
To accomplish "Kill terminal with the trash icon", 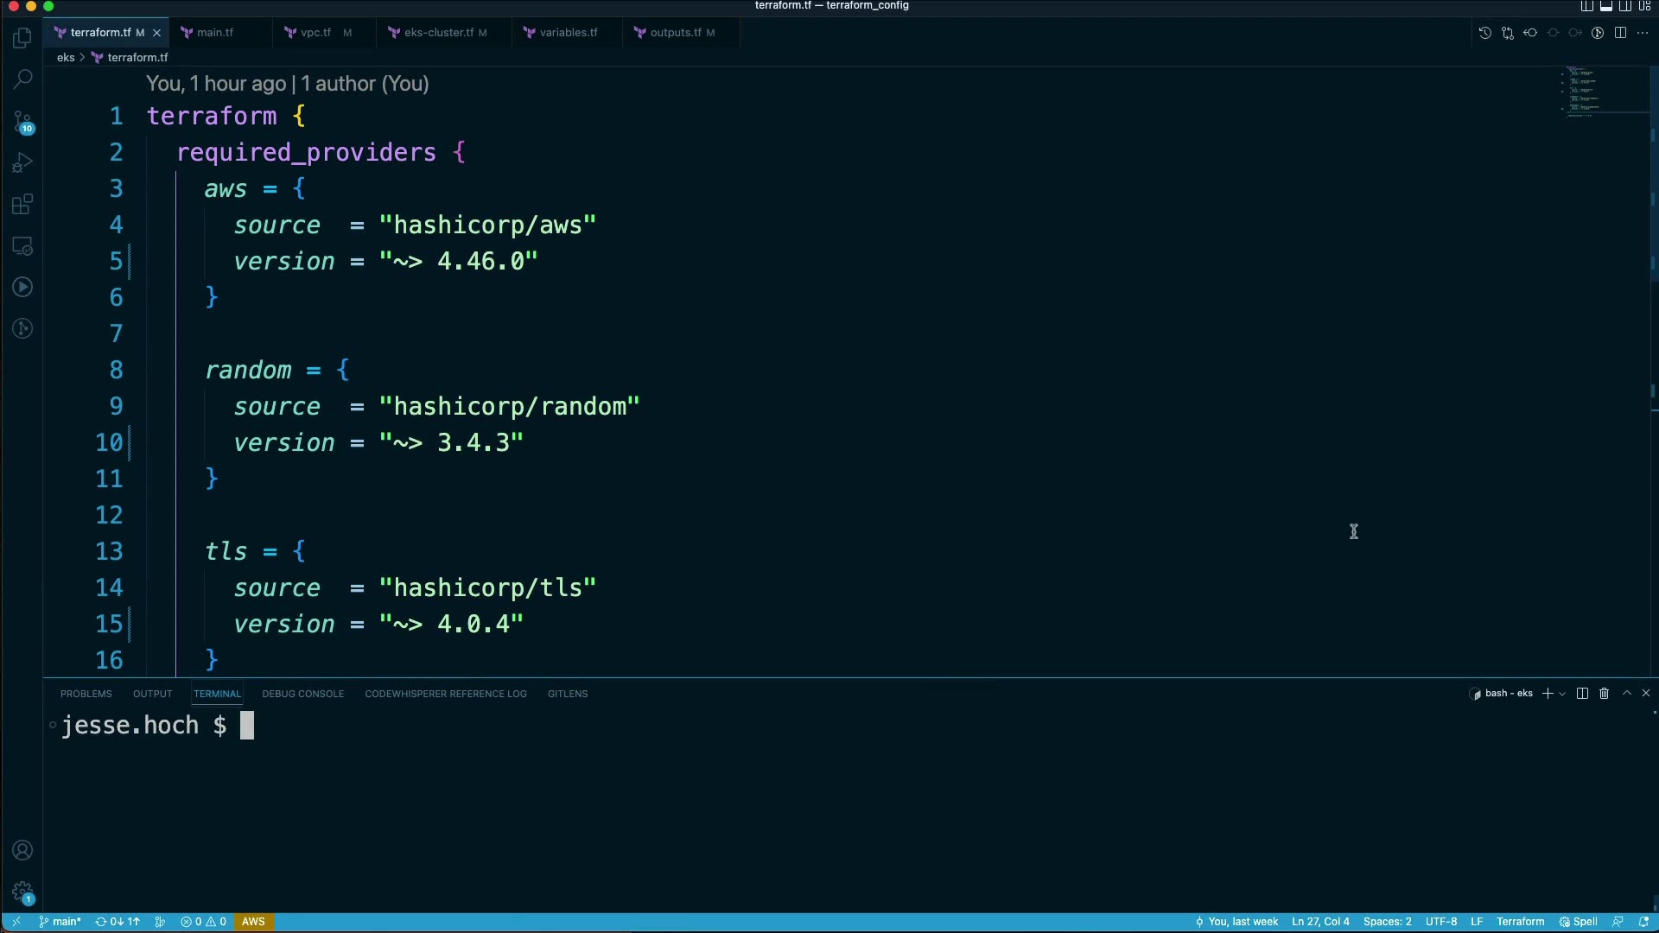I will click(x=1604, y=694).
